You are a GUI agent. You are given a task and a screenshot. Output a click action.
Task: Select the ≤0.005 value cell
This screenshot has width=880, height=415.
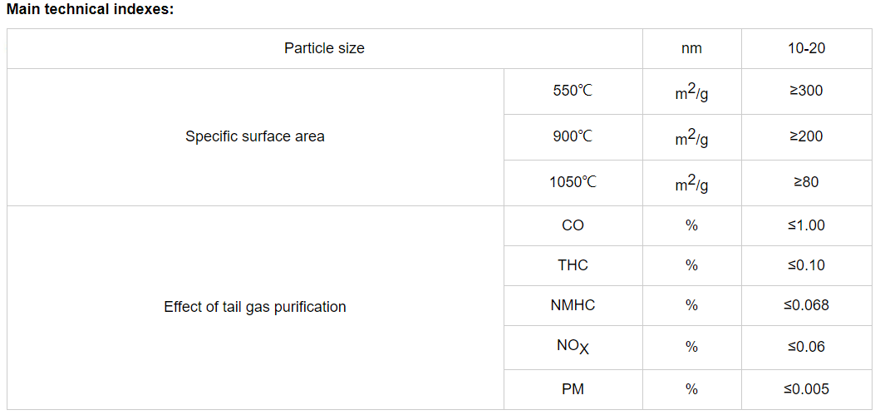click(x=806, y=388)
